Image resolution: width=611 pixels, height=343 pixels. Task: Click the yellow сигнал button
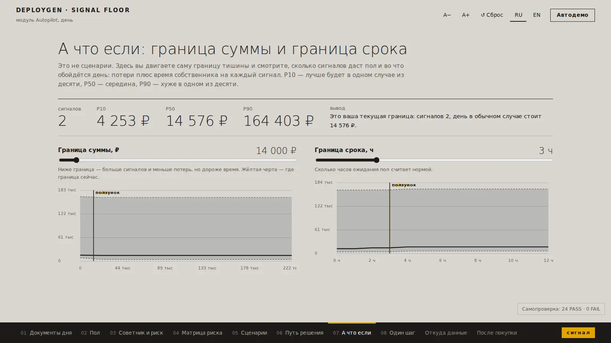578,333
